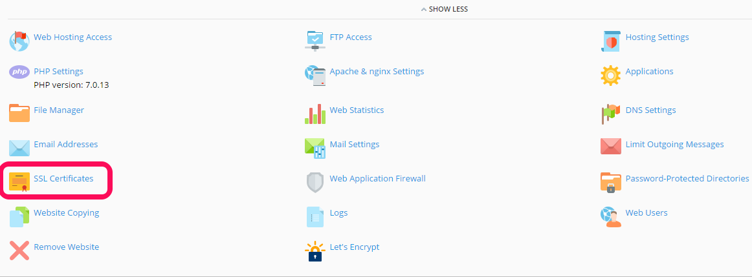
Task: Open the Apache & nginx Settings link
Action: click(x=377, y=71)
